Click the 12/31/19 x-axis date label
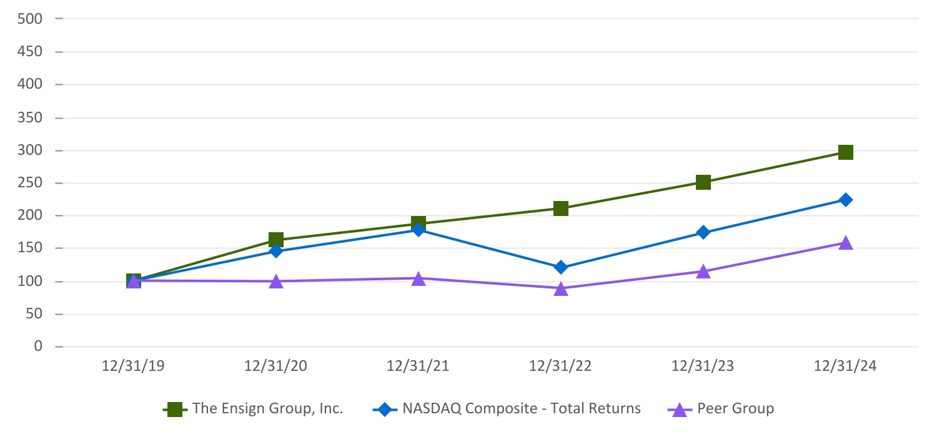The width and height of the screenshot is (937, 437). point(134,366)
